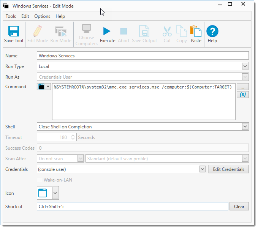
Task: Click the Save Tool icon
Action: (x=14, y=32)
